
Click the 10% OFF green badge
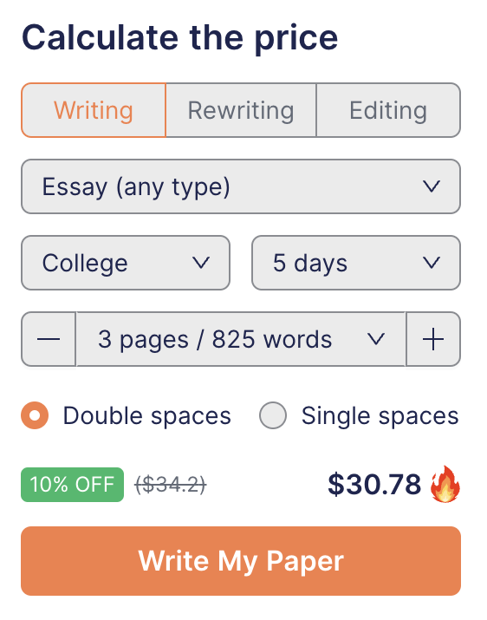[72, 485]
